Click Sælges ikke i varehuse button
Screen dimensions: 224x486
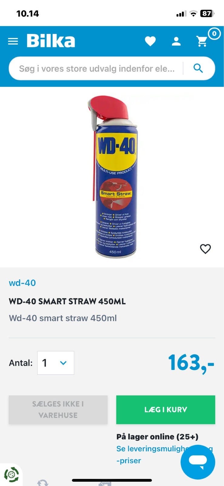(58, 409)
